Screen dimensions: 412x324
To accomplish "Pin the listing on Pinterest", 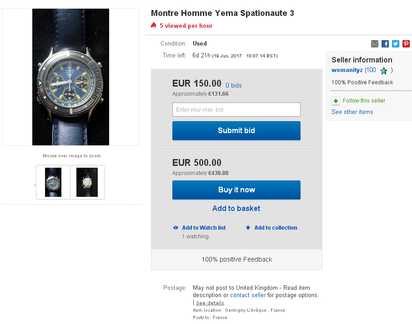I will pyautogui.click(x=406, y=44).
